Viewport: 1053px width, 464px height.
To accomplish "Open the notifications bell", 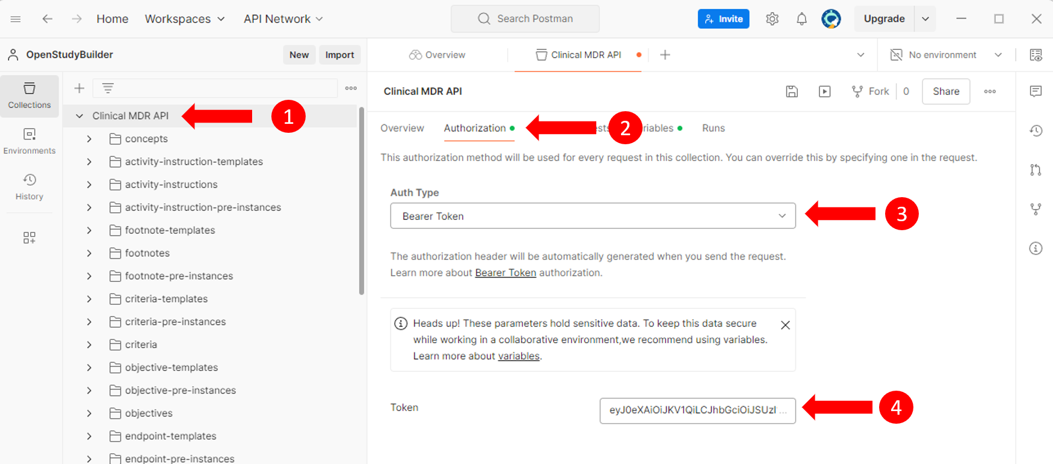I will point(801,19).
